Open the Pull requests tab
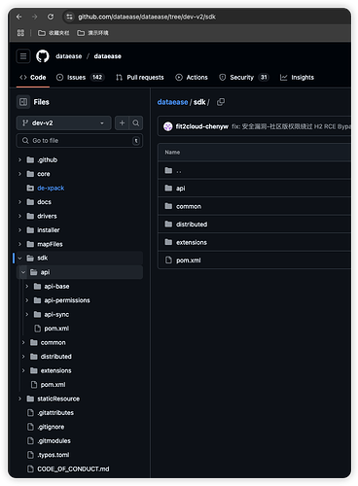358x486 pixels. (140, 78)
